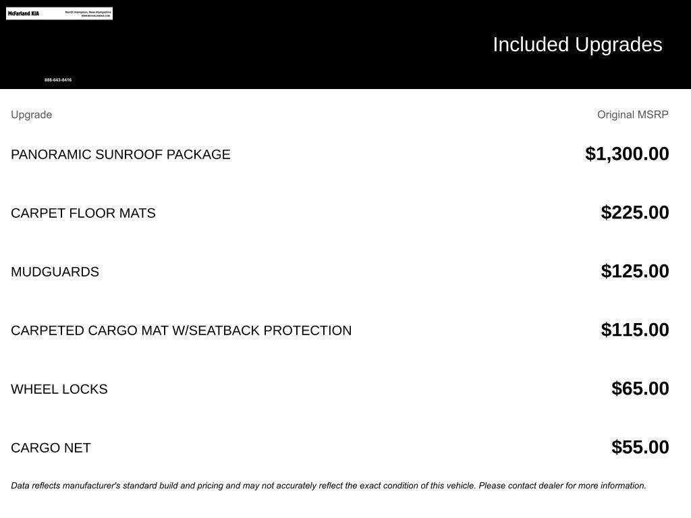Select the Carpet Floor Mats upgrade
The width and height of the screenshot is (691, 518).
(x=83, y=213)
